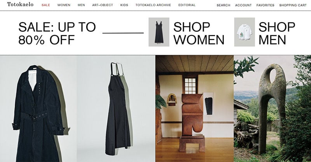The height and width of the screenshot is (162, 311).
Task: Open the wooden sculpture interior photo
Action: (x=195, y=108)
